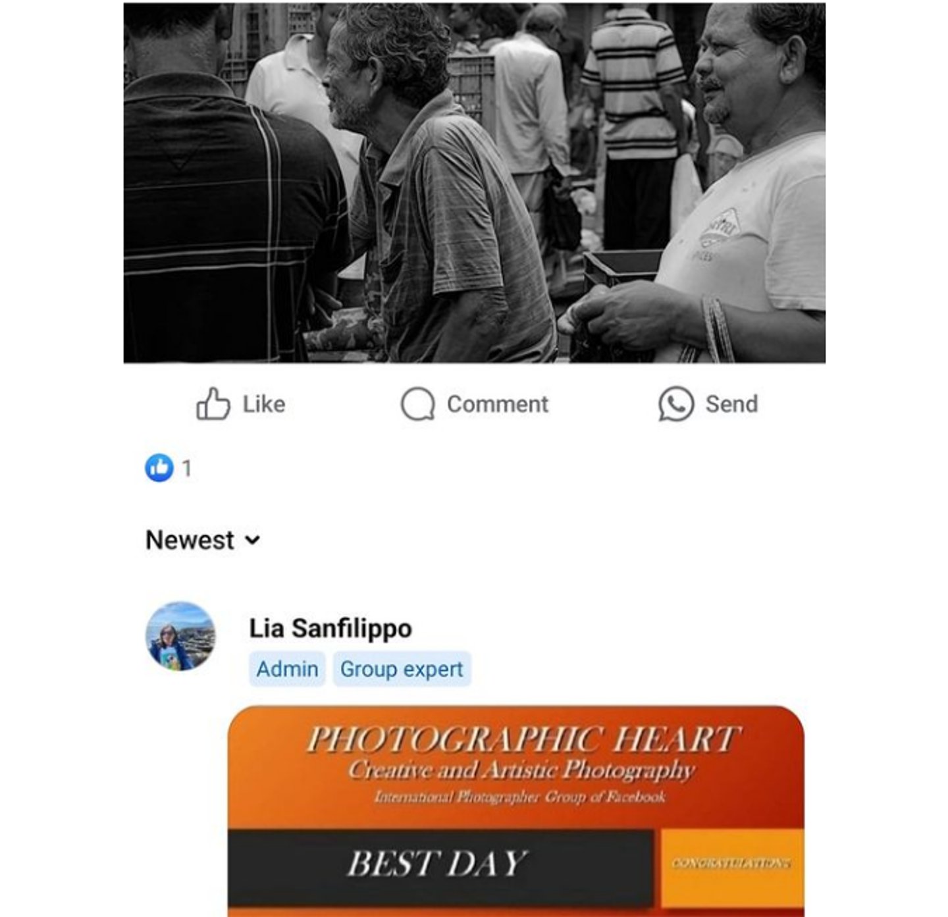The image size is (948, 917).
Task: Open the Newest comment sorting dropdown
Action: pyautogui.click(x=203, y=540)
